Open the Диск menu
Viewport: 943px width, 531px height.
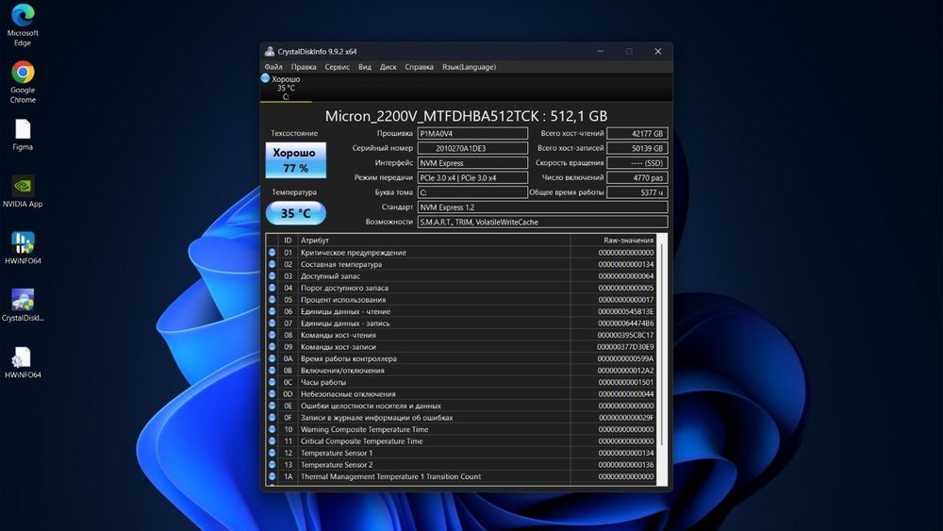click(x=388, y=67)
